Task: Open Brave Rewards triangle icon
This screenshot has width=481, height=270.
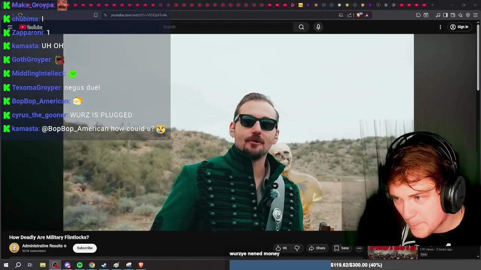Action: tap(367, 15)
